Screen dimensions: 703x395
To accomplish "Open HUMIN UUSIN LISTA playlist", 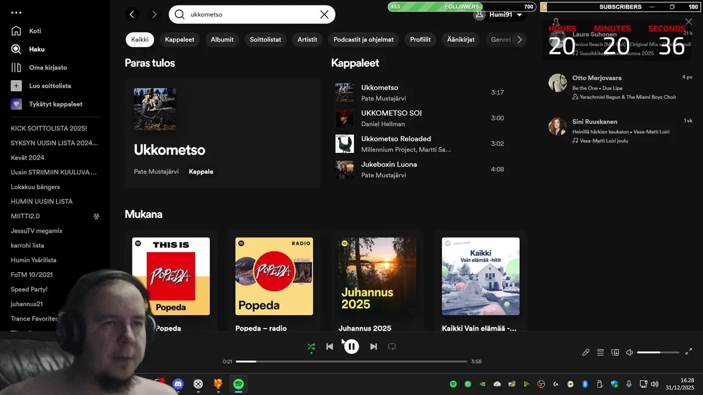I will [x=42, y=201].
